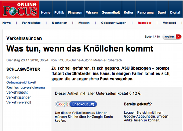This screenshot has width=183, height=131.
Task: Open the Sport section
Action: click(162, 12)
